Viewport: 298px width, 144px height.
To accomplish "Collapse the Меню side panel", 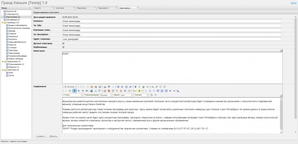I will tap(30, 8).
